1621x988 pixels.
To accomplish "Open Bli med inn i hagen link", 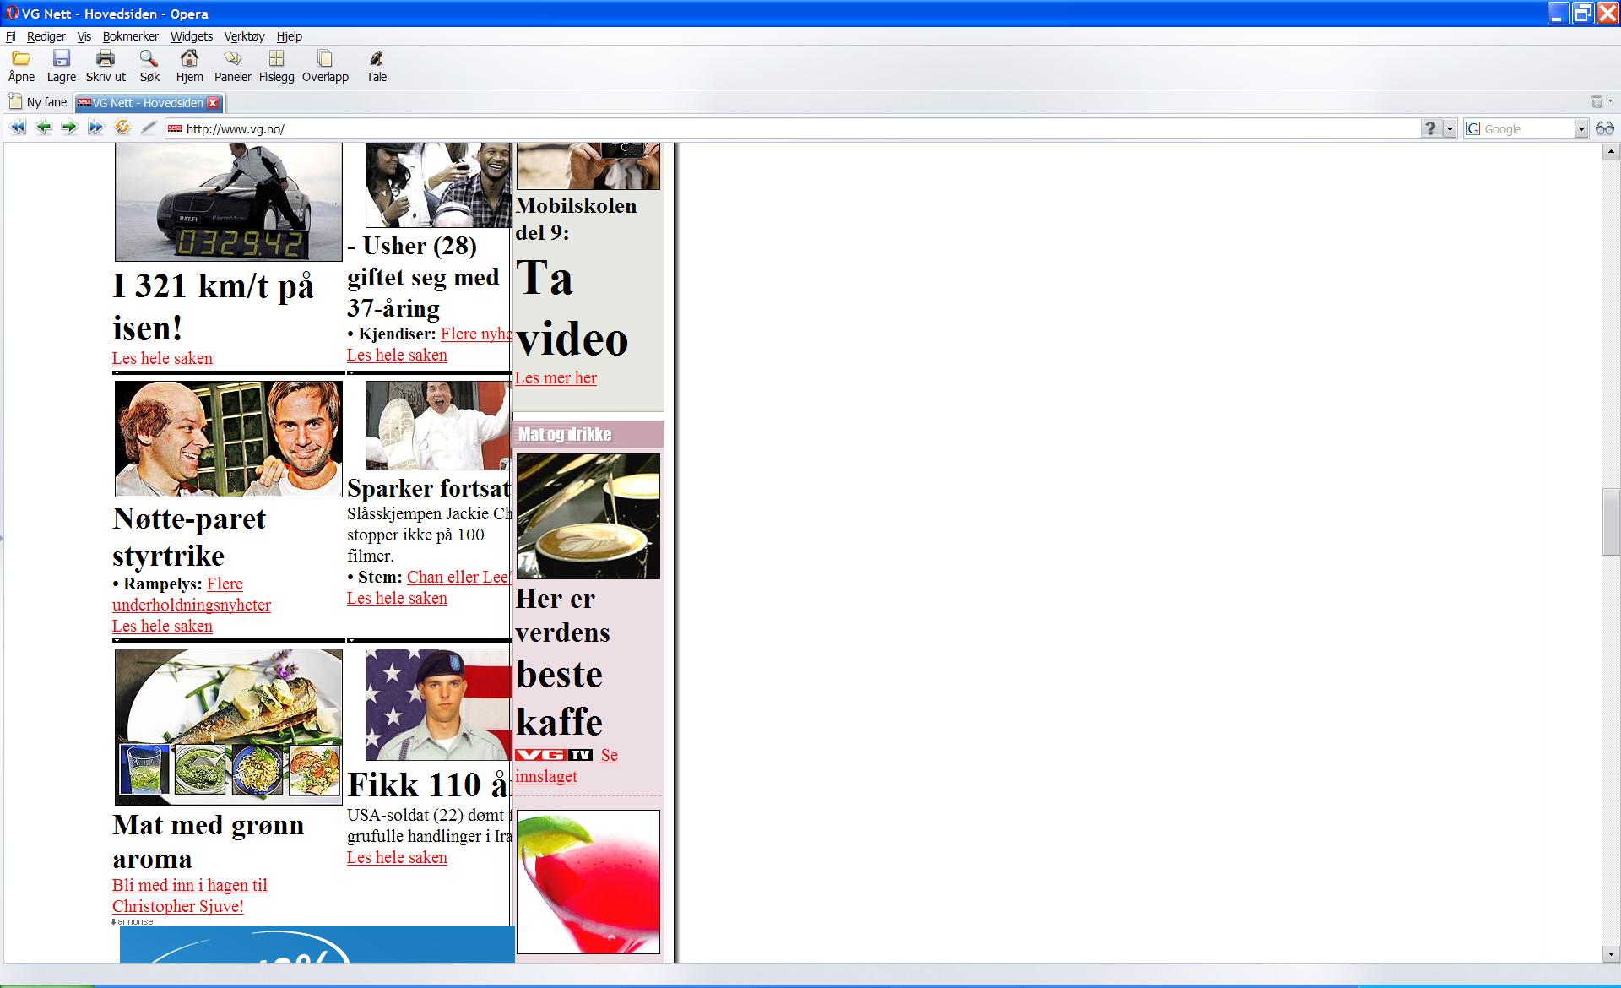I will (x=190, y=895).
